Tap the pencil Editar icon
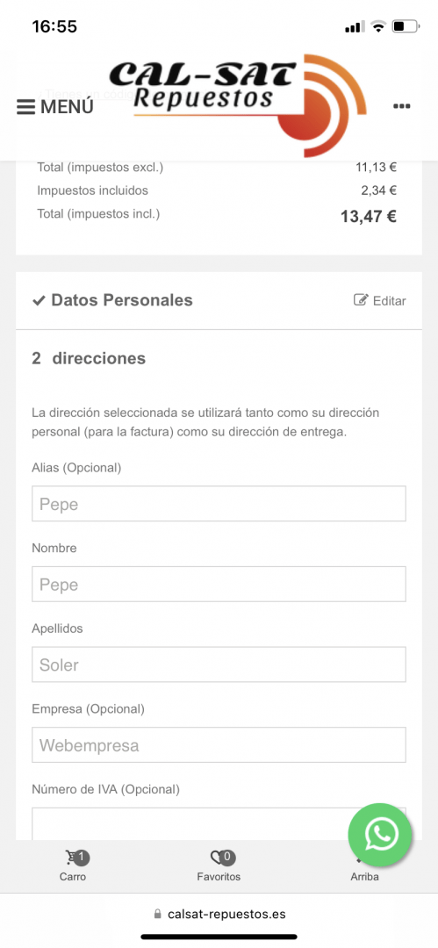The height and width of the screenshot is (948, 438). 361,300
